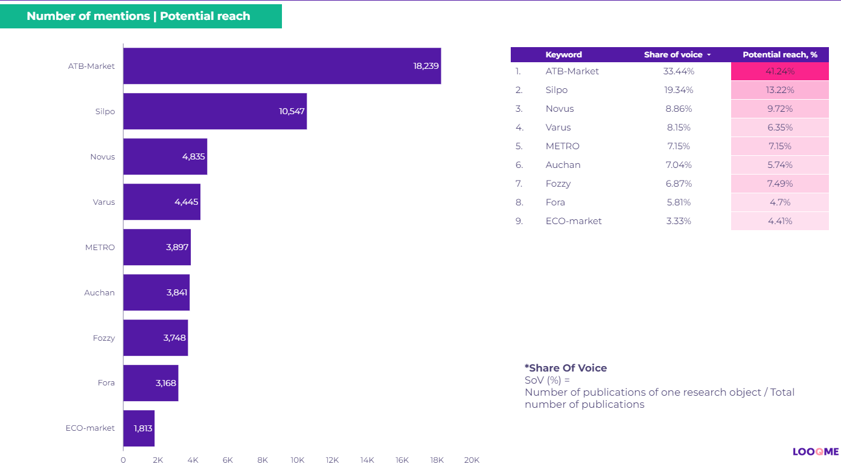This screenshot has width=841, height=470.
Task: Click Varus keyword in table
Action: (558, 127)
